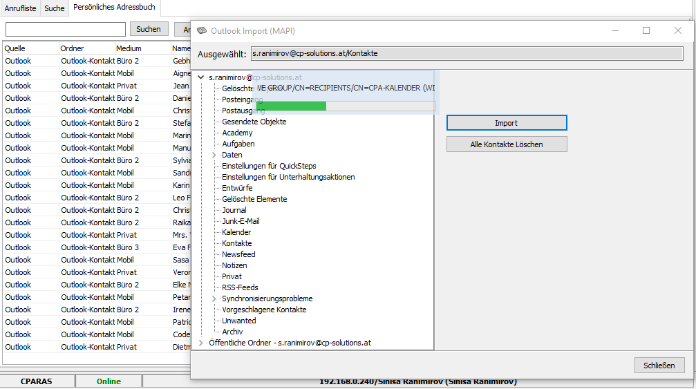Select the Archiv folder
Image resolution: width=696 pixels, height=389 pixels.
click(232, 332)
